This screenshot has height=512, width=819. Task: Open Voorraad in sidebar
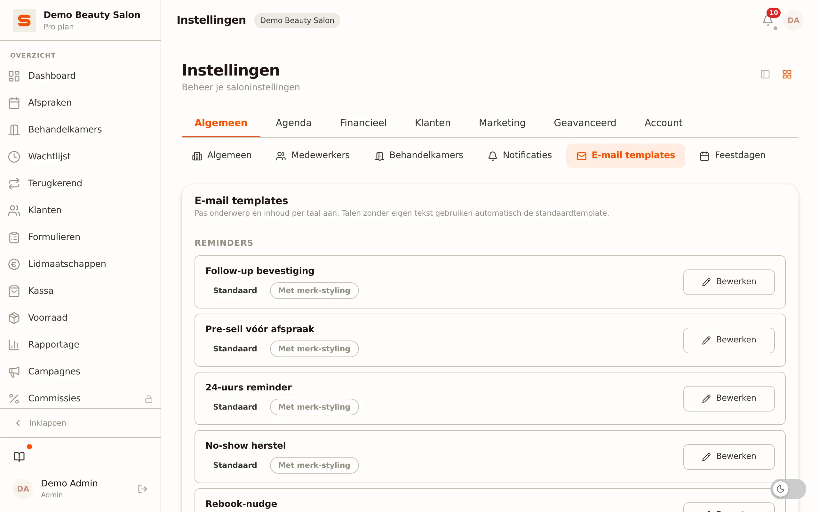[80, 318]
